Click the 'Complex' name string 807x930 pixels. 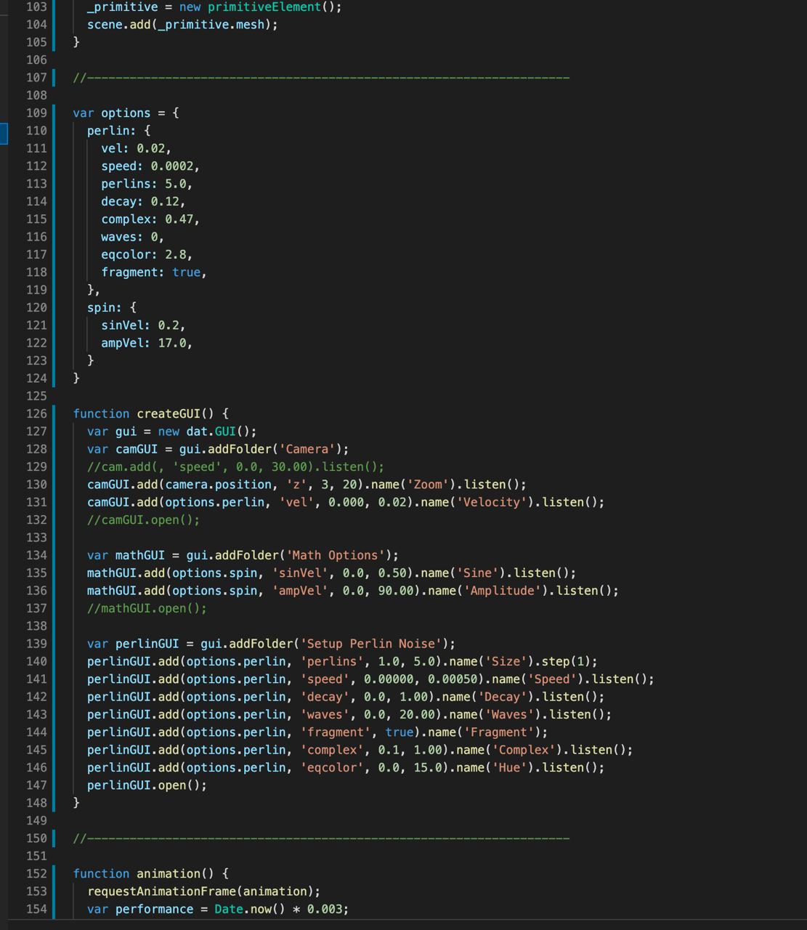tap(524, 750)
